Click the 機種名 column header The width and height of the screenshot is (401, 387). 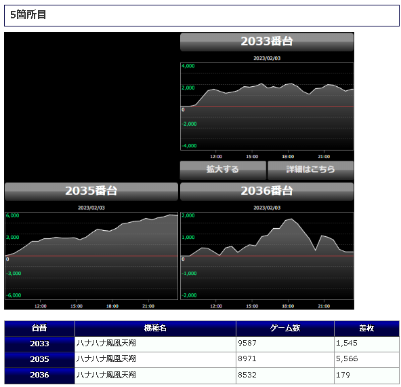coord(155,329)
